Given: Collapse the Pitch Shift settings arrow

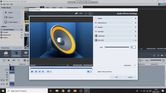Looking at the screenshot, I should (136, 40).
